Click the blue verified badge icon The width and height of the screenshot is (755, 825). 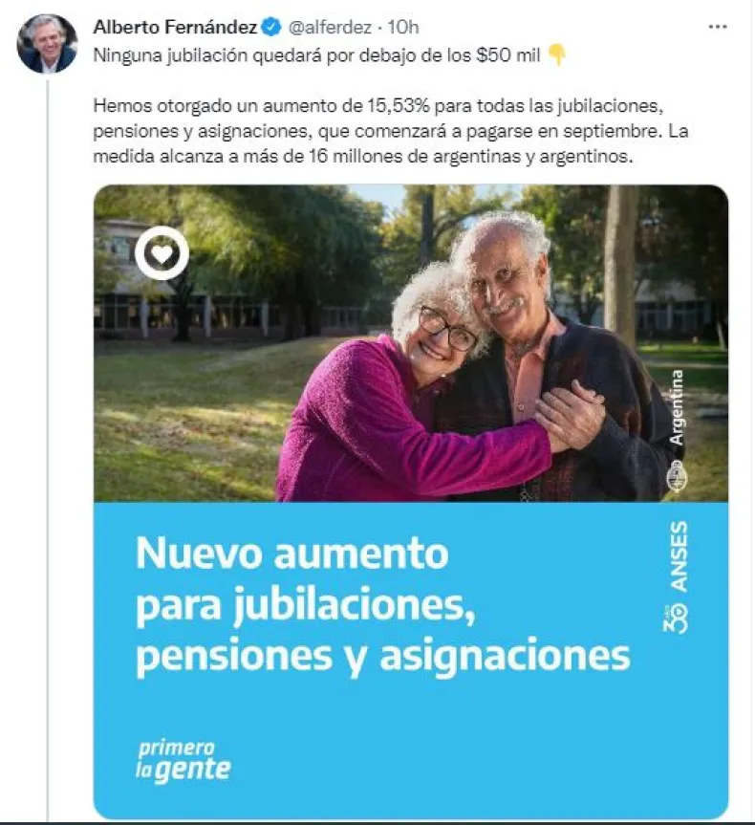(272, 27)
